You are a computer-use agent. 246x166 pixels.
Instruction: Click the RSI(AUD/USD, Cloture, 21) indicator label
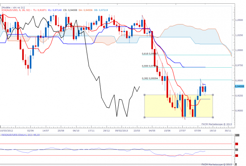(x=20, y=135)
